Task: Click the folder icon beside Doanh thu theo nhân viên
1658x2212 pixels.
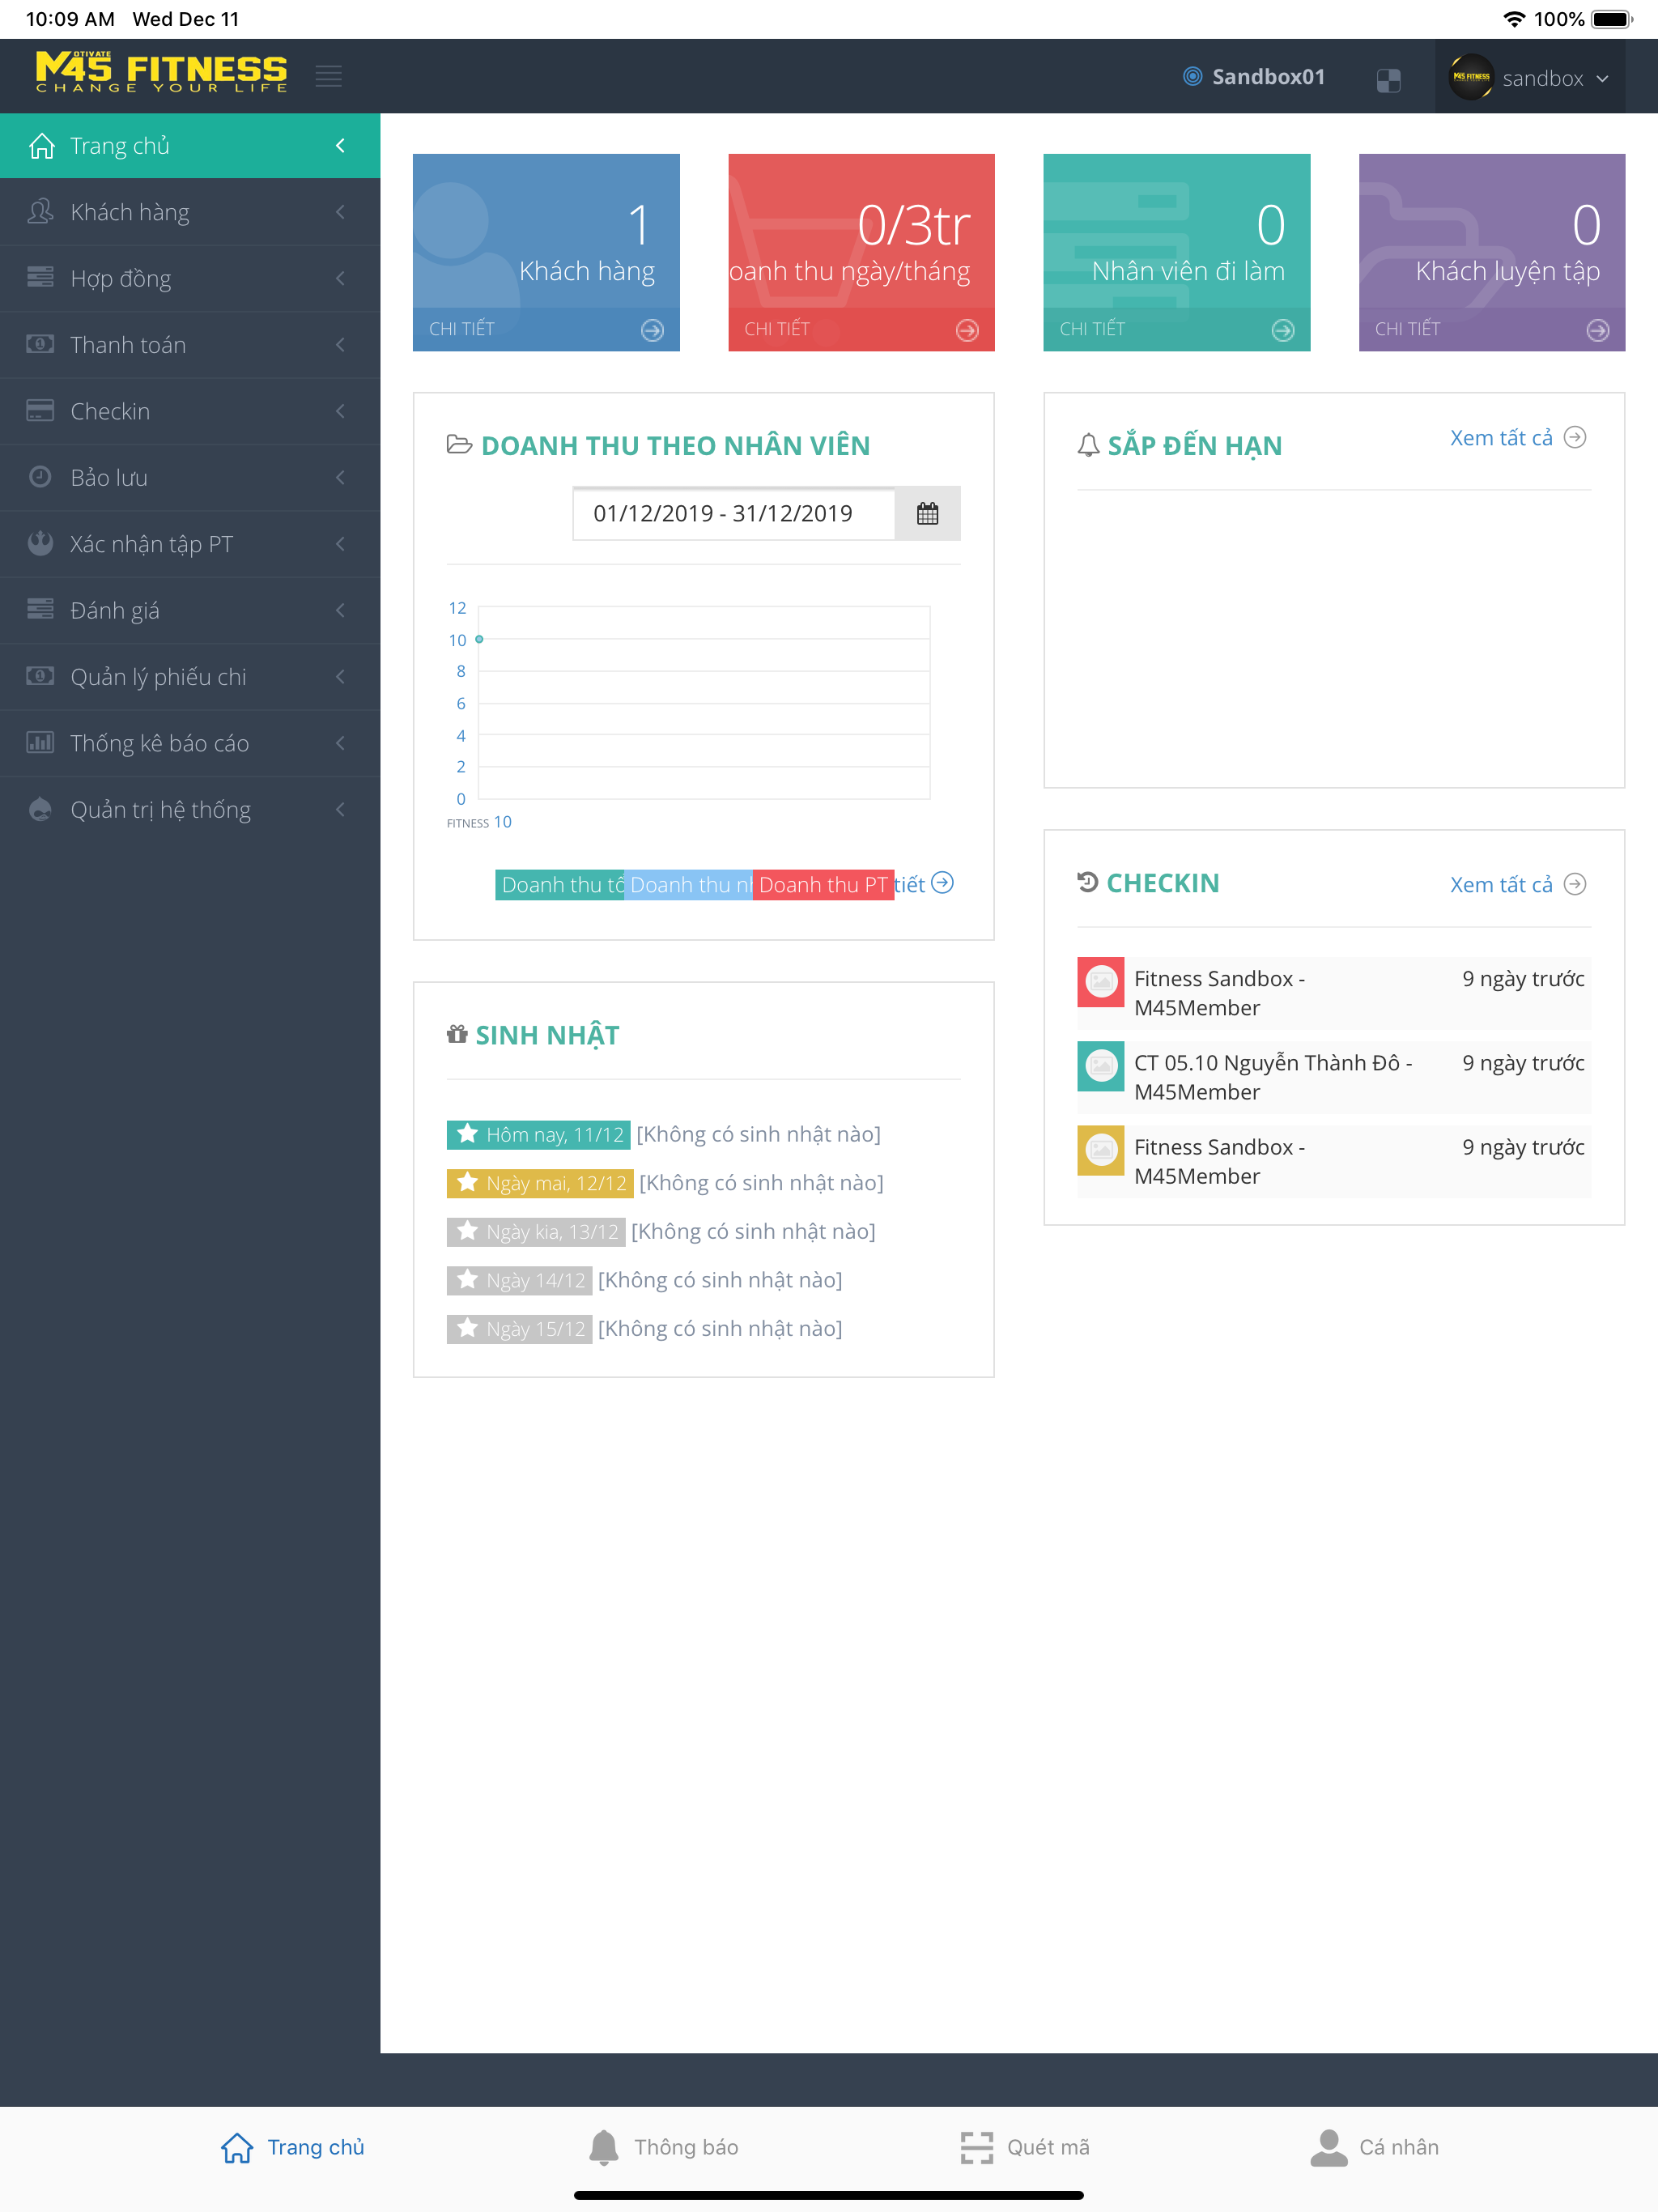Action: (459, 445)
